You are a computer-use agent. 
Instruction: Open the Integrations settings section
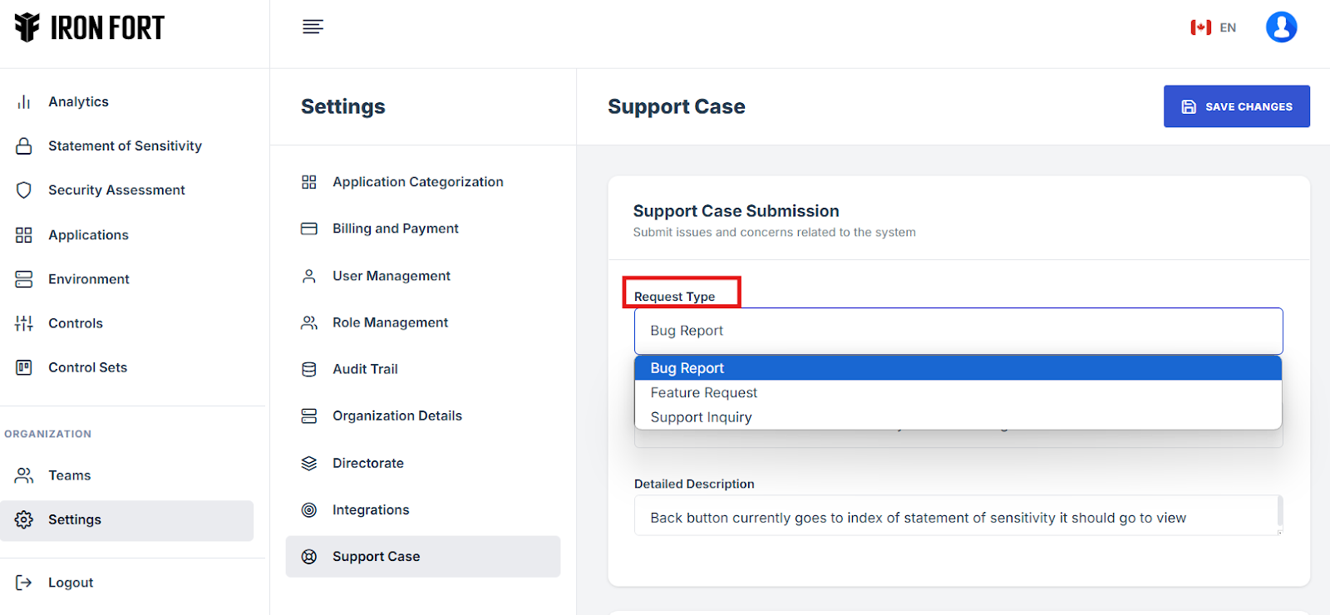tap(371, 509)
